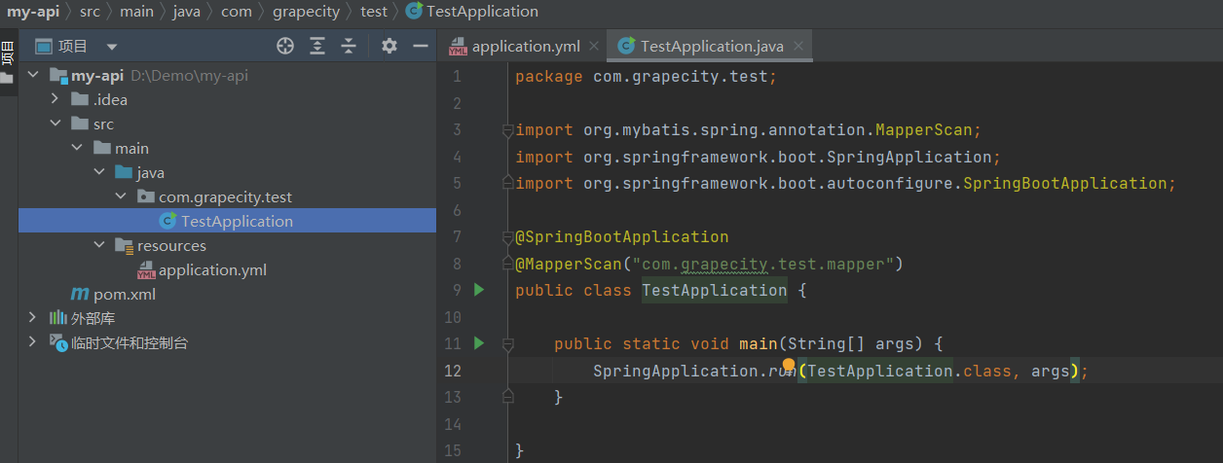Collapse the resources folder
Viewport: 1223px width, 463px height.
[99, 245]
